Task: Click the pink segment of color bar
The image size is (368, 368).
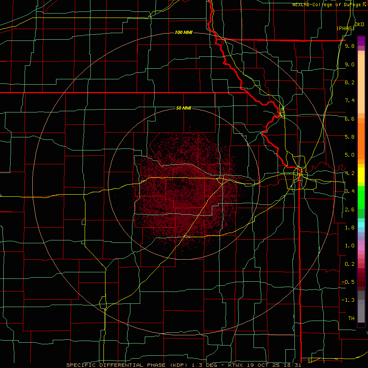Action: (x=361, y=248)
